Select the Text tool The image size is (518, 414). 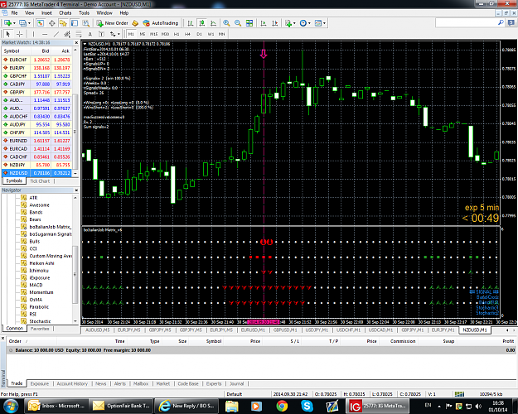(x=90, y=34)
